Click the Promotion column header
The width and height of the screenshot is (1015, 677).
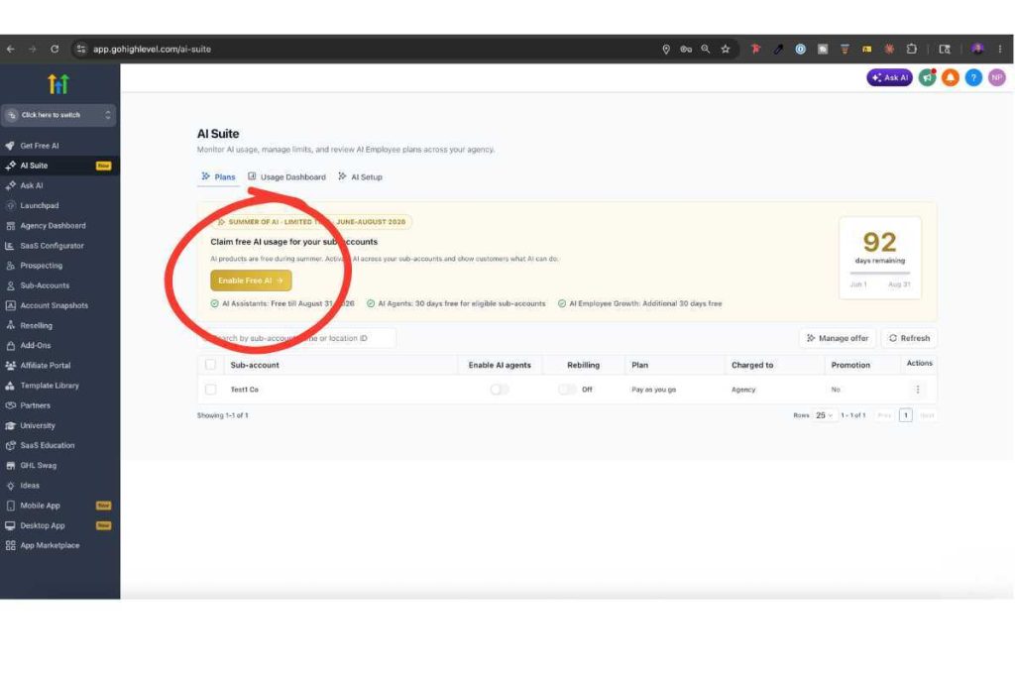[x=850, y=365]
